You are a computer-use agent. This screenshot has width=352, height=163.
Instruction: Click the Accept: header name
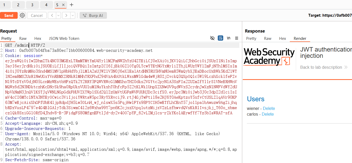click(13, 144)
